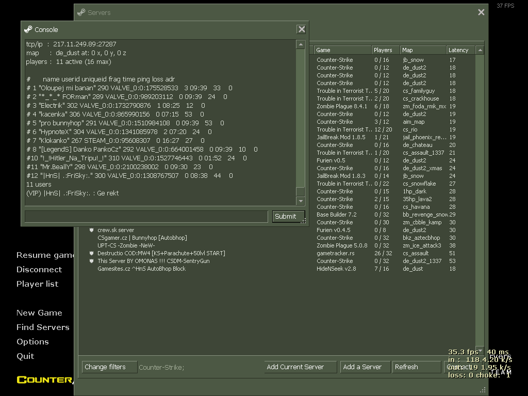The image size is (528, 396).
Task: Click the shield icon beside Destructio COD:MW4 server
Action: click(91, 253)
